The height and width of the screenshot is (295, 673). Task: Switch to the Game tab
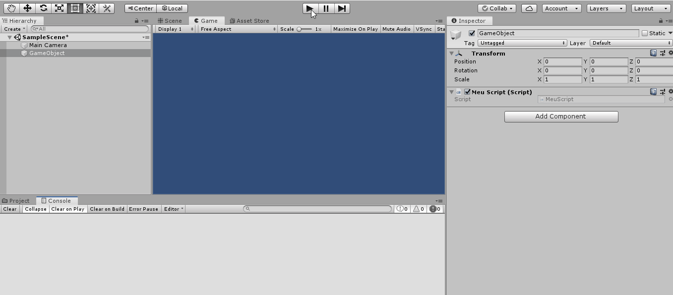coord(206,21)
